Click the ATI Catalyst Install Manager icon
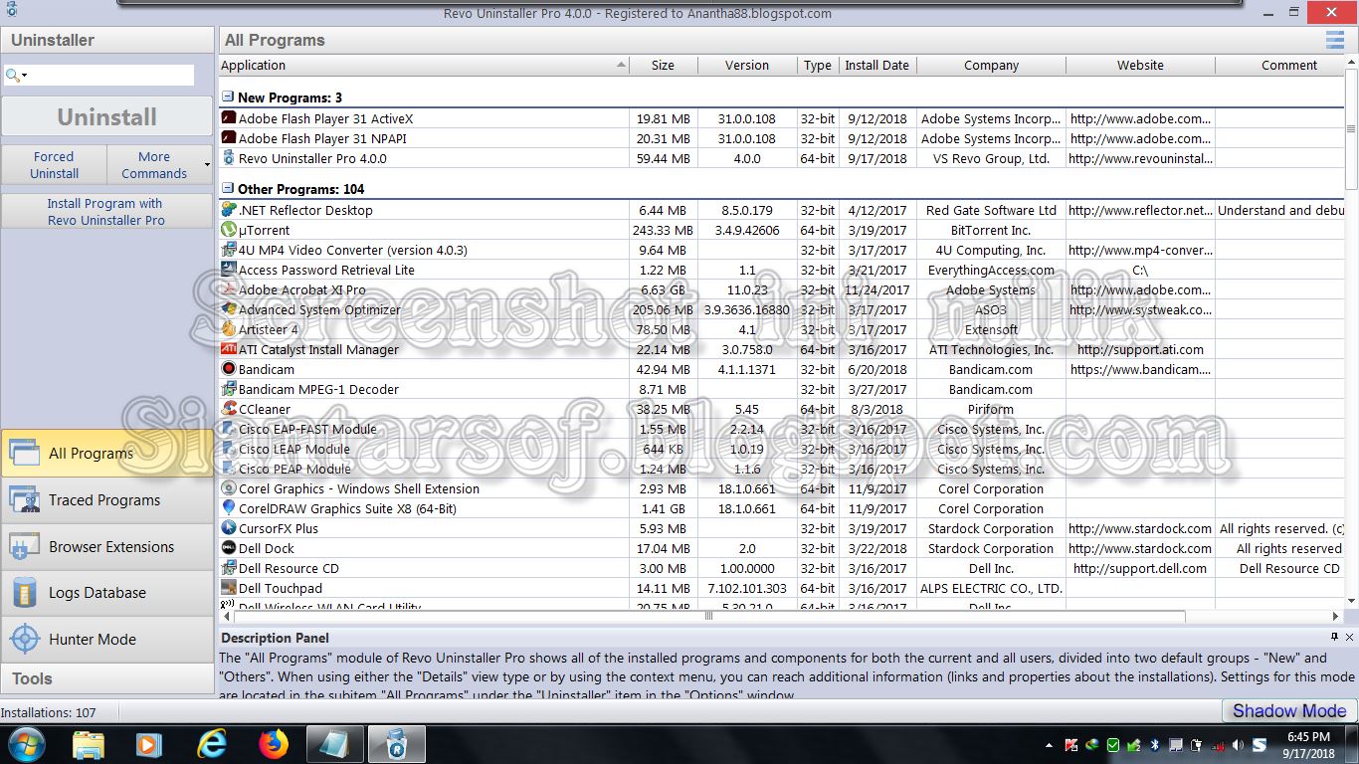This screenshot has height=764, width=1359. click(x=229, y=349)
